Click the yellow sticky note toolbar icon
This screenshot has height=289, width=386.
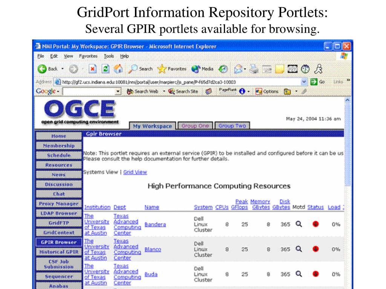(x=279, y=69)
